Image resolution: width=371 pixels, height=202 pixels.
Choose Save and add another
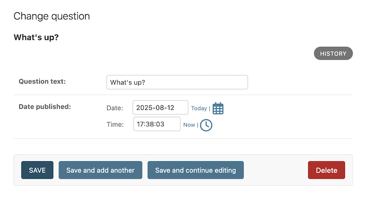click(x=101, y=170)
